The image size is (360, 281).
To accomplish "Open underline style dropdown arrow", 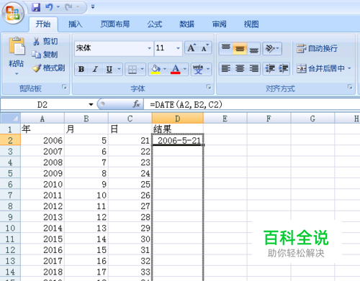I will [119, 69].
